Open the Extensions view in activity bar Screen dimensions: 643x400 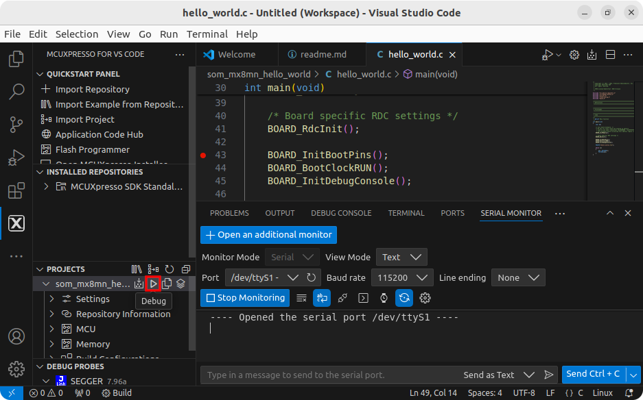tap(16, 190)
